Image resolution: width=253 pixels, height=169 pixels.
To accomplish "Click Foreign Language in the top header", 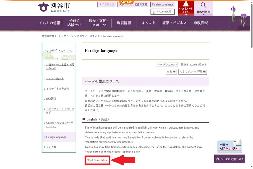I will pyautogui.click(x=162, y=4).
